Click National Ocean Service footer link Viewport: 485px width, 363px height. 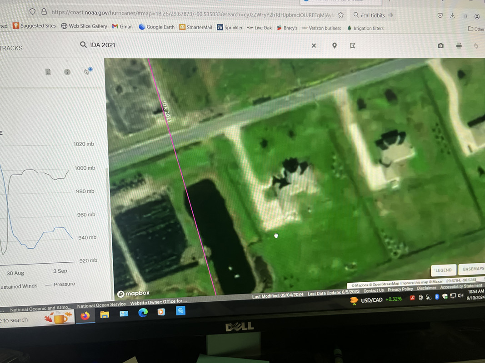pyautogui.click(x=101, y=305)
